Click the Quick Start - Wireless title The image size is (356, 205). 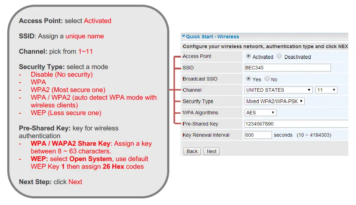(x=212, y=36)
